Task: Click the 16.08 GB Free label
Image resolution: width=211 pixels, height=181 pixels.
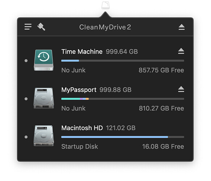Action: (x=163, y=146)
